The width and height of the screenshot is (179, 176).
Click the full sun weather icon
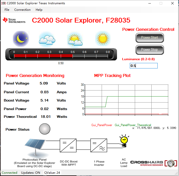point(103,39)
